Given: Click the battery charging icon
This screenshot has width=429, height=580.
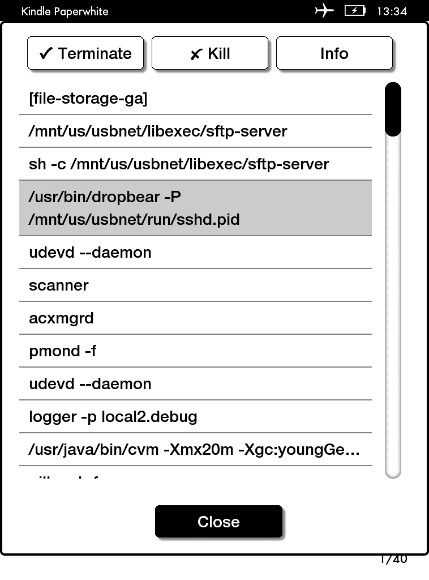Looking at the screenshot, I should (355, 11).
